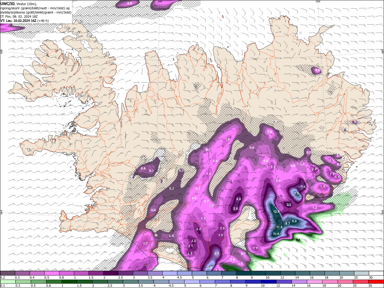This screenshot has width=384, height=288.
Task: Click the 20W longitude label
Action: 160,1
